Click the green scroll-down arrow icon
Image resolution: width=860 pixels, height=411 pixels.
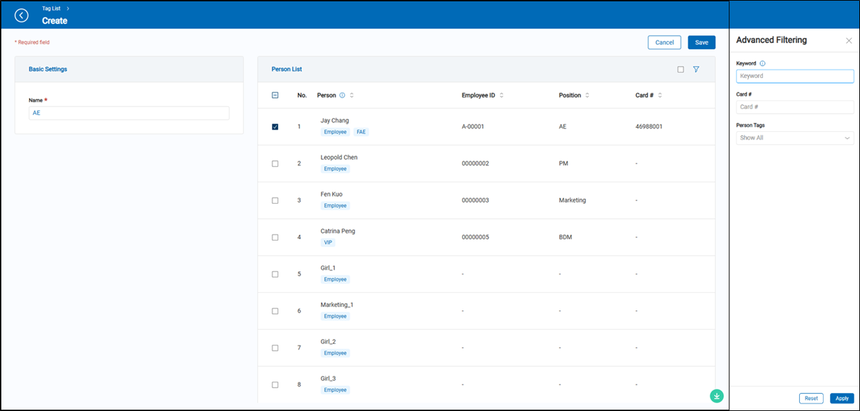click(716, 395)
